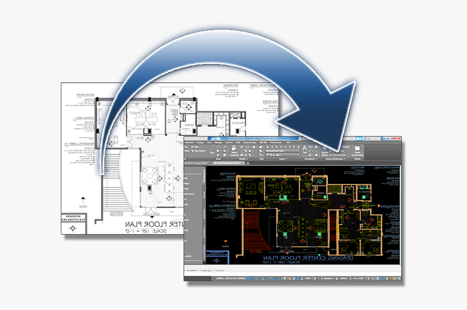The height and width of the screenshot is (310, 467).
Task: Open the 1:100 annotation scale dropdown
Action: (x=308, y=279)
